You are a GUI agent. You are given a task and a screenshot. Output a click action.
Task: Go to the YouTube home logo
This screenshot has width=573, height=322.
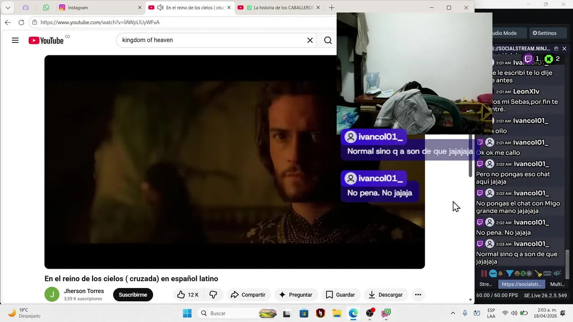coord(46,40)
